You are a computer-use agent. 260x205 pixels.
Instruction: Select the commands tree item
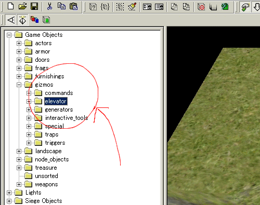pyautogui.click(x=59, y=93)
